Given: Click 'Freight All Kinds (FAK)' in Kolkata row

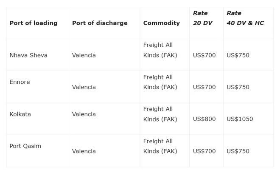Looking at the screenshot, I should point(160,114).
